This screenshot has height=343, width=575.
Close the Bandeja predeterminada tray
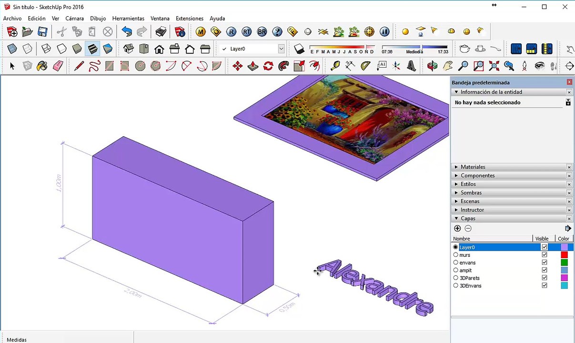coord(569,82)
